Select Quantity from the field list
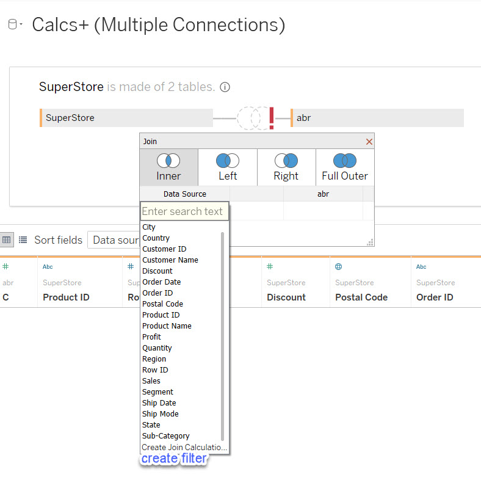The height and width of the screenshot is (477, 481). [157, 348]
